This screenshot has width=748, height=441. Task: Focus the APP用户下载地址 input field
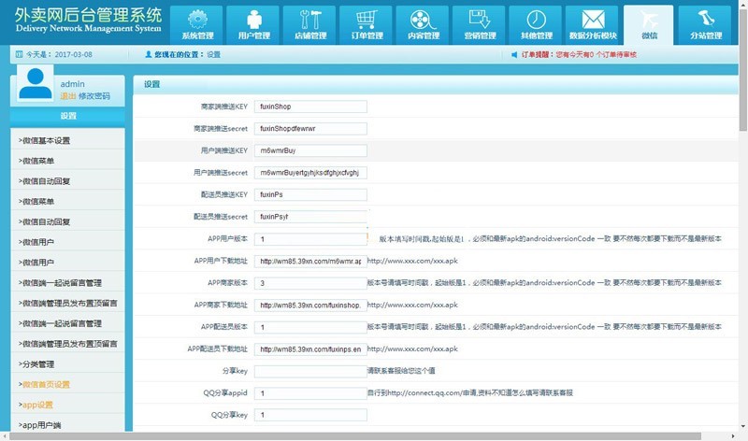coord(310,261)
